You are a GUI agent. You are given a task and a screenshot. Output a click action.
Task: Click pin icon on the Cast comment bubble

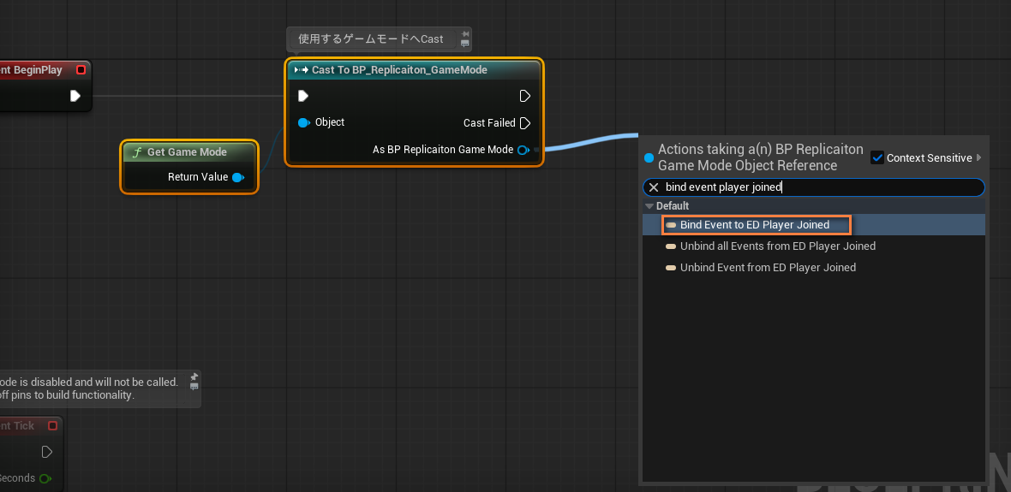coord(465,34)
